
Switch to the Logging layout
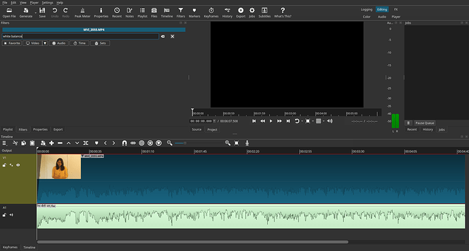point(366,10)
